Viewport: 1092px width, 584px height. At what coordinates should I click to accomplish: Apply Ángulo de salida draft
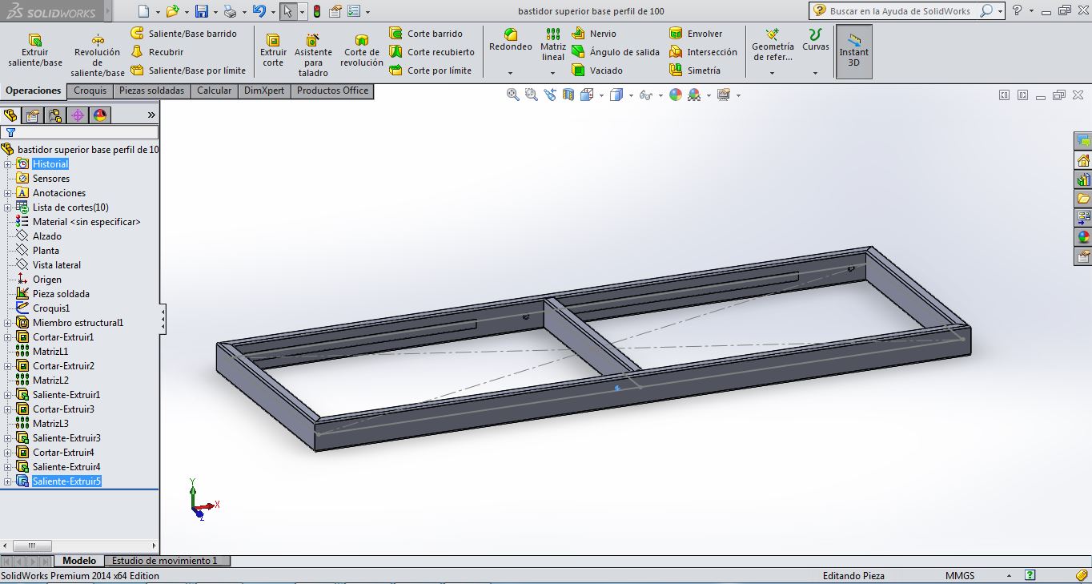click(616, 52)
